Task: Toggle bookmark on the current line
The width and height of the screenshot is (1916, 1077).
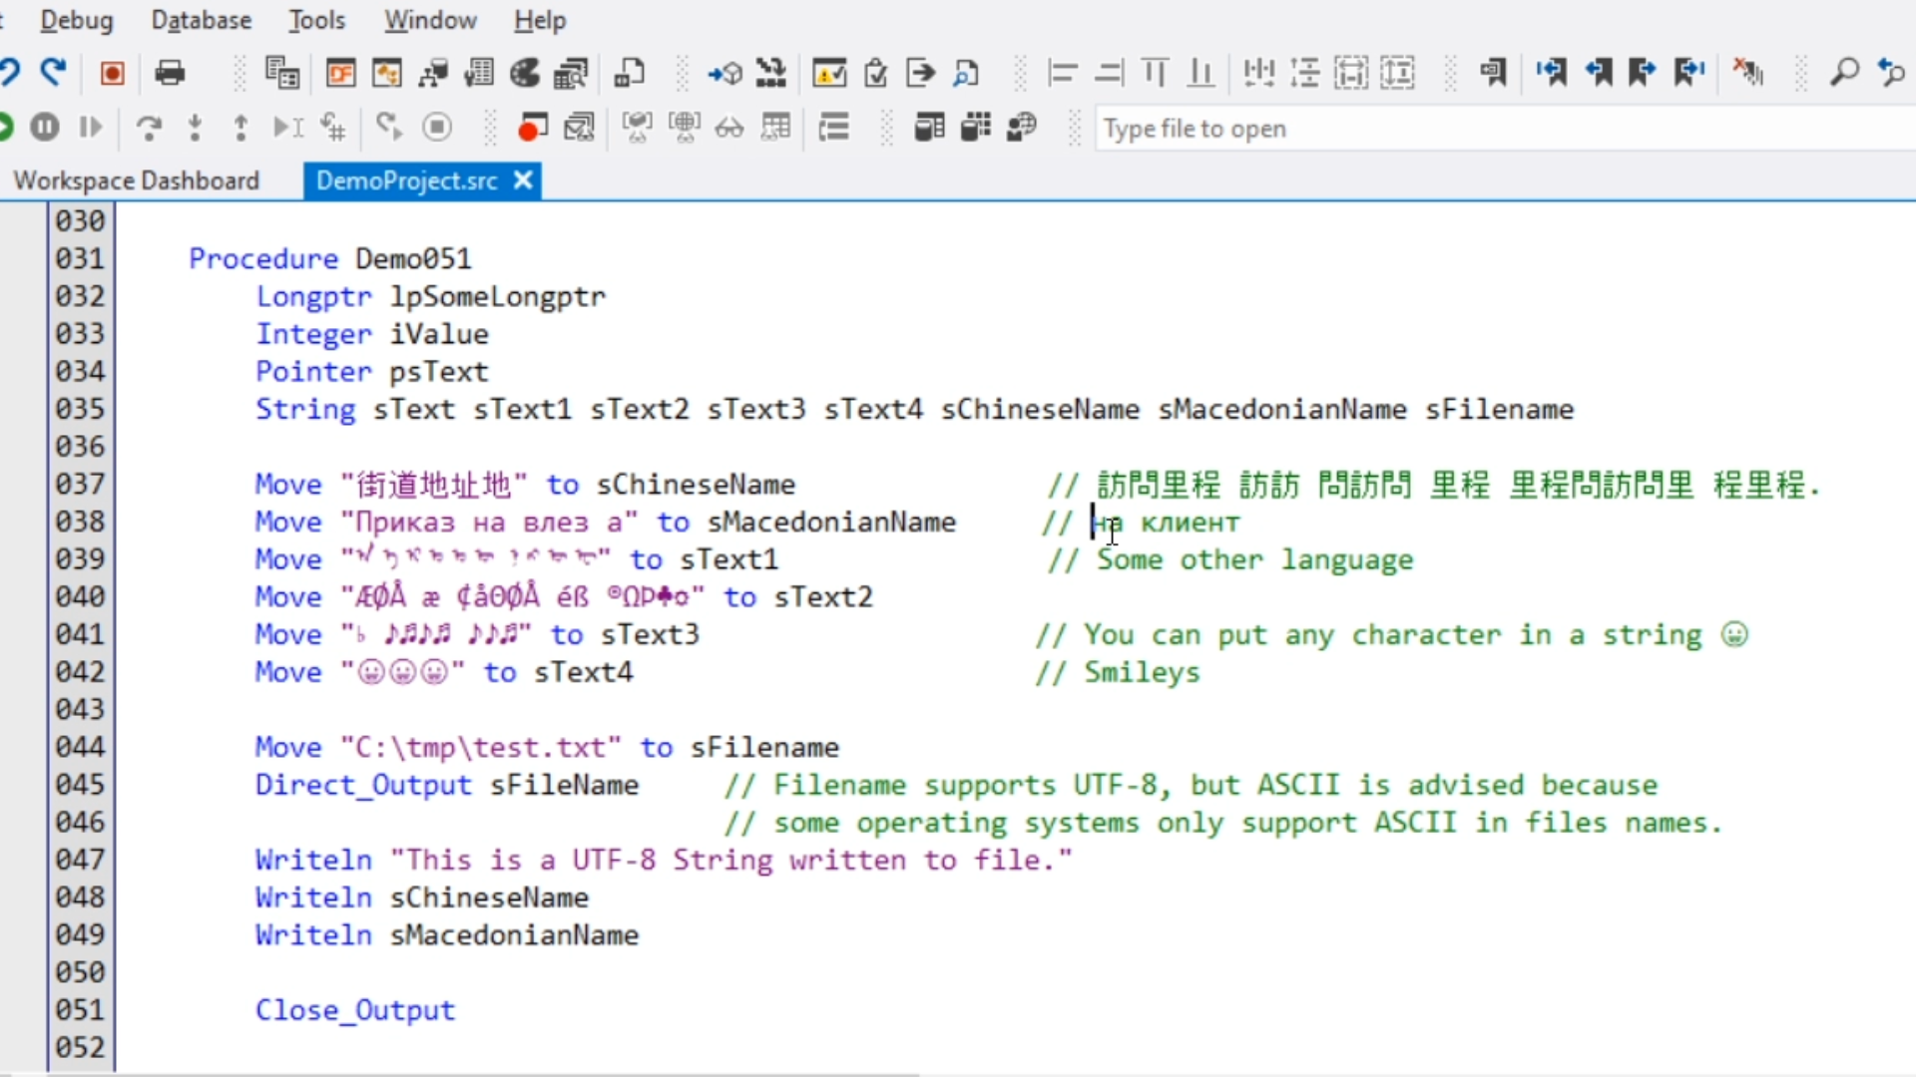Action: [x=1493, y=73]
